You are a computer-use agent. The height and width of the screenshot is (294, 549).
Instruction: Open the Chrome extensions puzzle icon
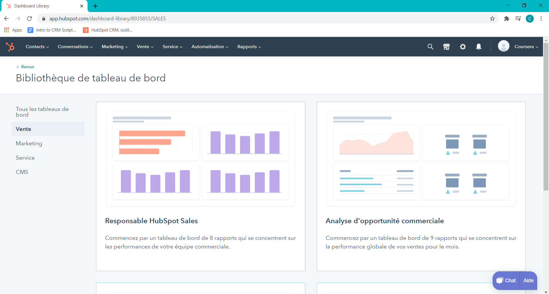pyautogui.click(x=507, y=19)
